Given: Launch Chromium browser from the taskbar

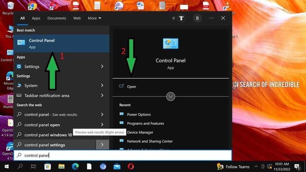Looking at the screenshot, I should pos(103,166).
